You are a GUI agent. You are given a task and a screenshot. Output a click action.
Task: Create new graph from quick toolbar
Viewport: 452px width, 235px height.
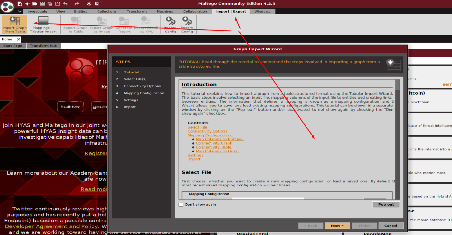point(20,4)
